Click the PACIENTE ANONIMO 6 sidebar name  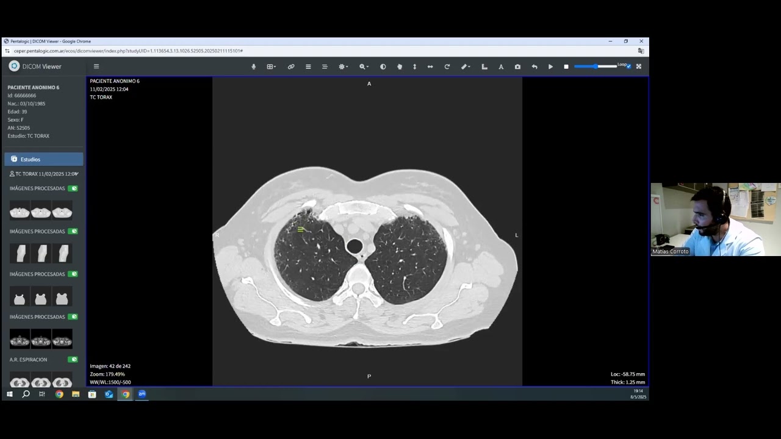point(34,87)
